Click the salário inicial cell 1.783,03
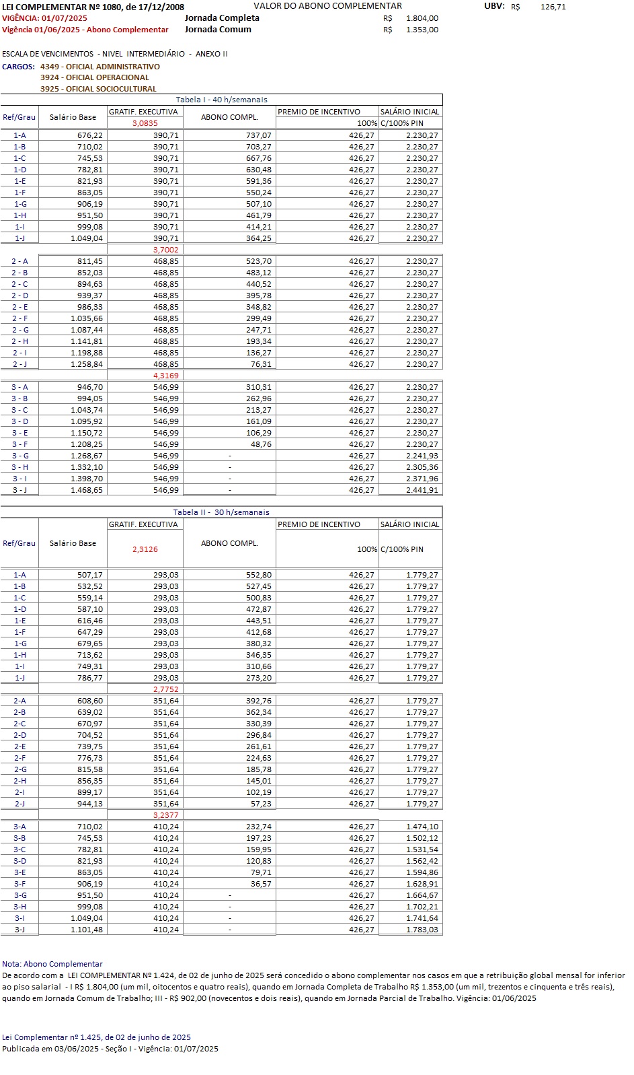634x1075 pixels. [x=422, y=930]
